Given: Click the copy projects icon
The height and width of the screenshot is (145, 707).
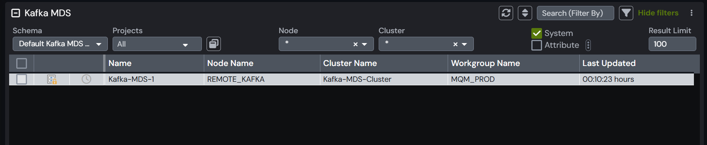Looking at the screenshot, I should [x=214, y=44].
